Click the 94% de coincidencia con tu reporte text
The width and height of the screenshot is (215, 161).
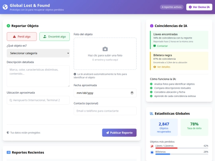point(173,38)
